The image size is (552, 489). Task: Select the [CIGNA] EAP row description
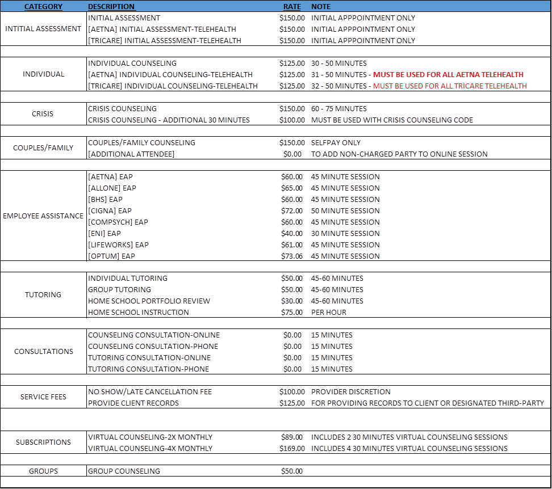click(x=110, y=211)
